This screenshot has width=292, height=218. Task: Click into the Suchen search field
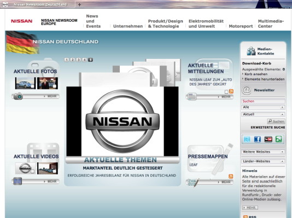263,101
